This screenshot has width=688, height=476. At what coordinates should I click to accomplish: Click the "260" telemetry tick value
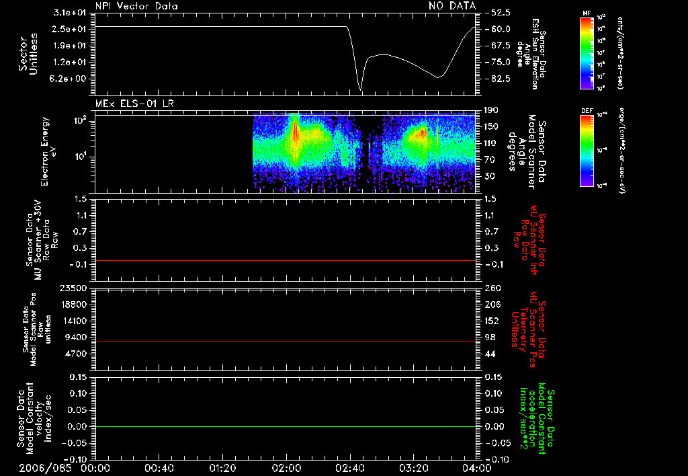click(x=492, y=288)
